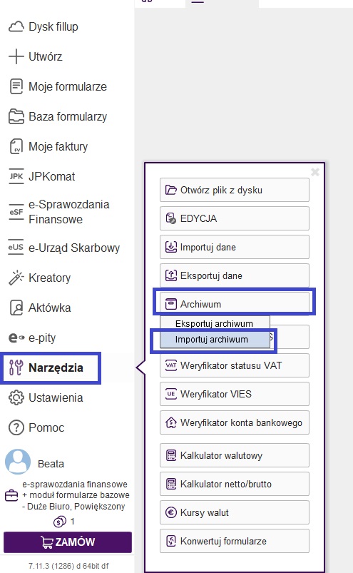The width and height of the screenshot is (353, 573).
Task: Click Otwórz plik z dysku button
Action: (235, 190)
